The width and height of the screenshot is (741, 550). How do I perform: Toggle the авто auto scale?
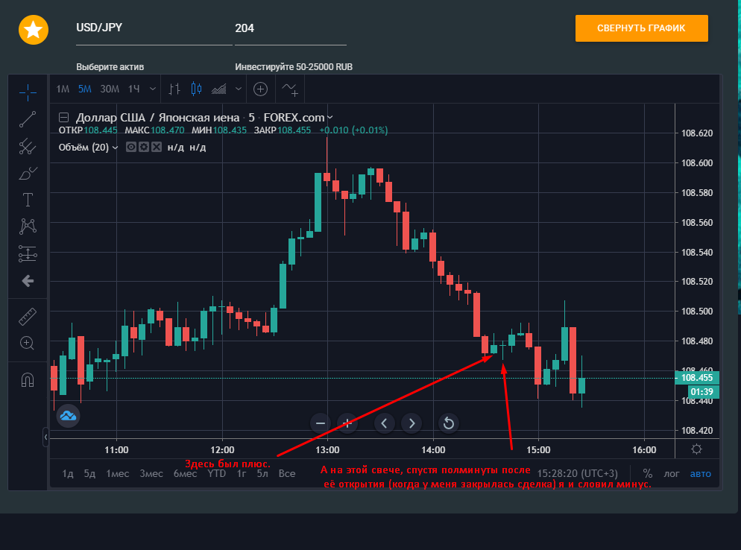point(700,473)
